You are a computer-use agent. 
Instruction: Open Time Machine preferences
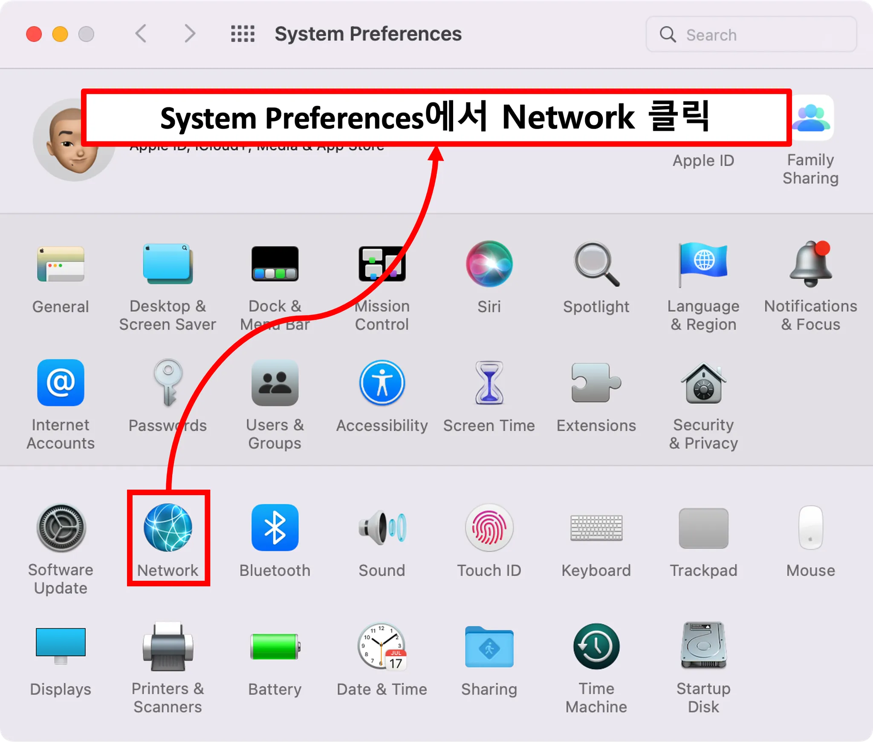596,646
